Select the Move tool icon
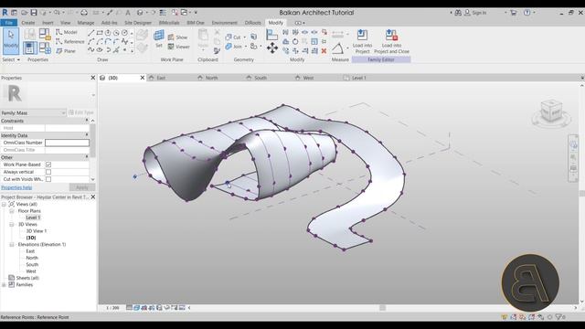 click(272, 48)
